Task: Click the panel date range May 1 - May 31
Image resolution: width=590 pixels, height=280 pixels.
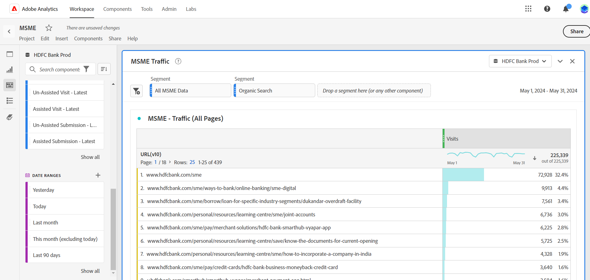Action: coord(548,91)
